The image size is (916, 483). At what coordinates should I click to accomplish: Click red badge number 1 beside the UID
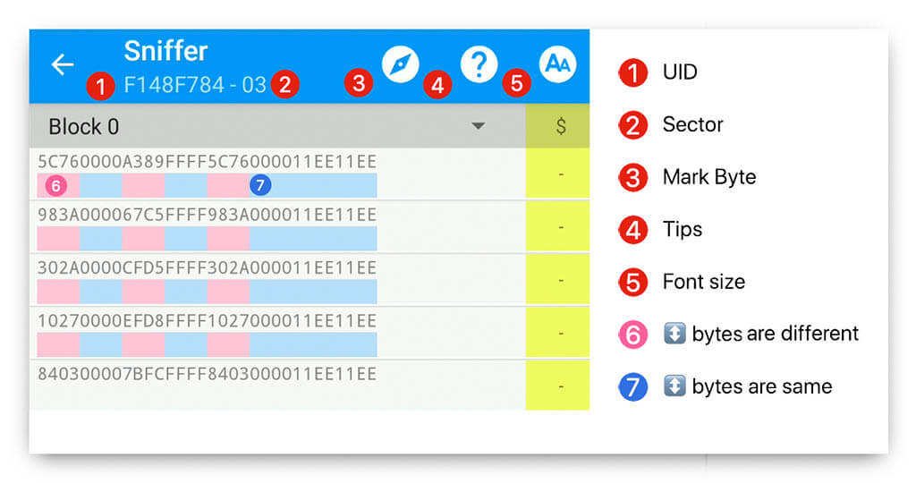pos(101,87)
